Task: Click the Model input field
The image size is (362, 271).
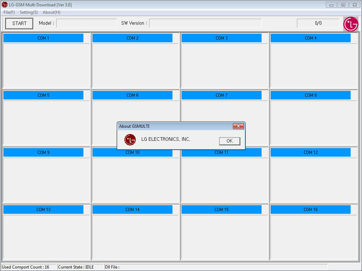Action: coord(86,23)
